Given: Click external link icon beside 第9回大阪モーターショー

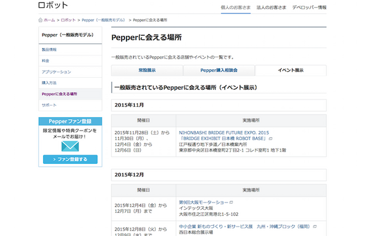Looking at the screenshot, I should point(231,203).
